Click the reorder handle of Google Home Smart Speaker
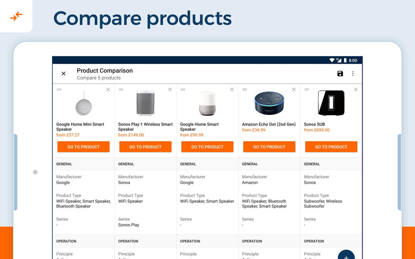This screenshot has height=259, width=415. point(183,90)
